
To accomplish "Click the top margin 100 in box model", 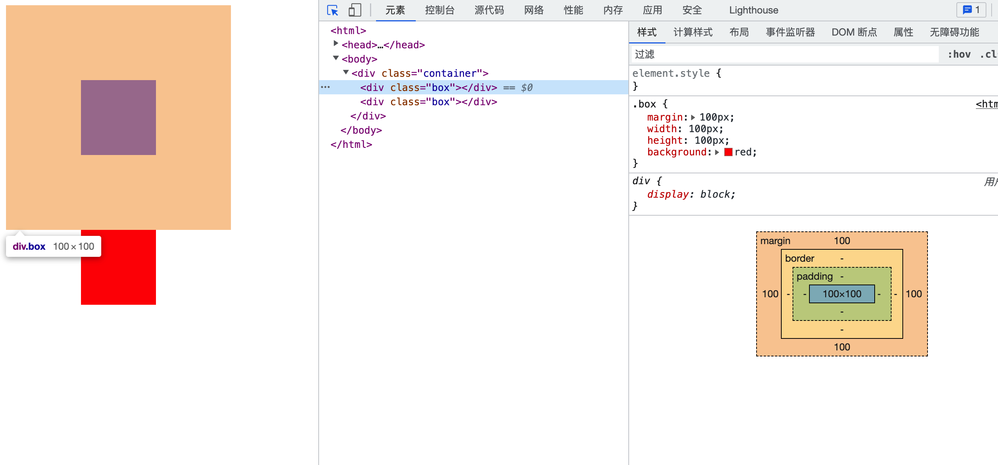I will [842, 241].
